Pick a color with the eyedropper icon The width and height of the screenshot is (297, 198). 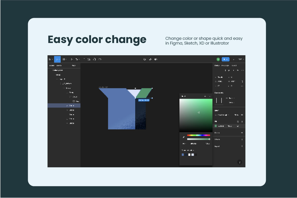point(183,137)
